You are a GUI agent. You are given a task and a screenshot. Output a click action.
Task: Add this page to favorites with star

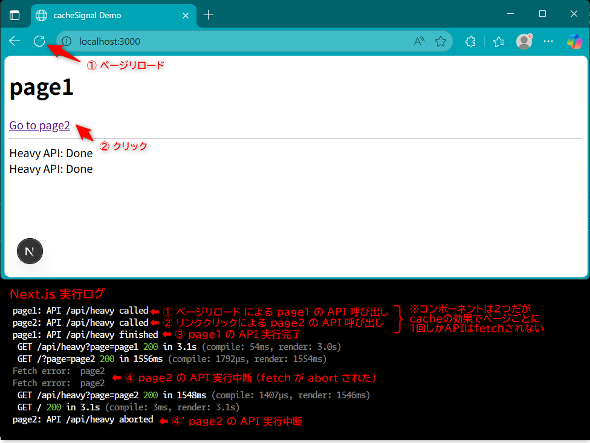(x=441, y=41)
